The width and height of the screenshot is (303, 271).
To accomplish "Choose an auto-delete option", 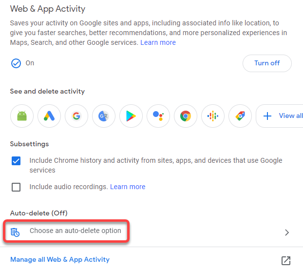I will 75,231.
